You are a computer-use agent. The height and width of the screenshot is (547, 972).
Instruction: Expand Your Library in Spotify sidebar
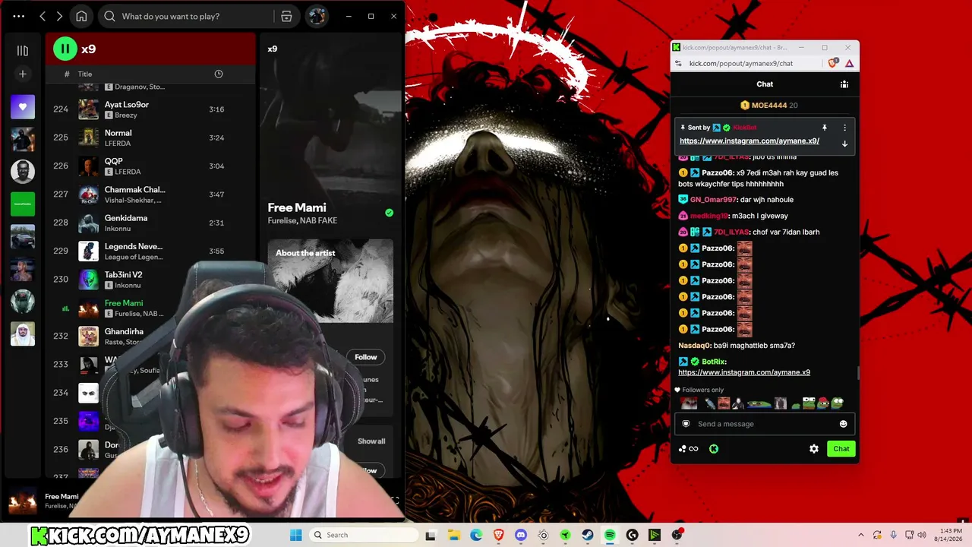point(23,50)
